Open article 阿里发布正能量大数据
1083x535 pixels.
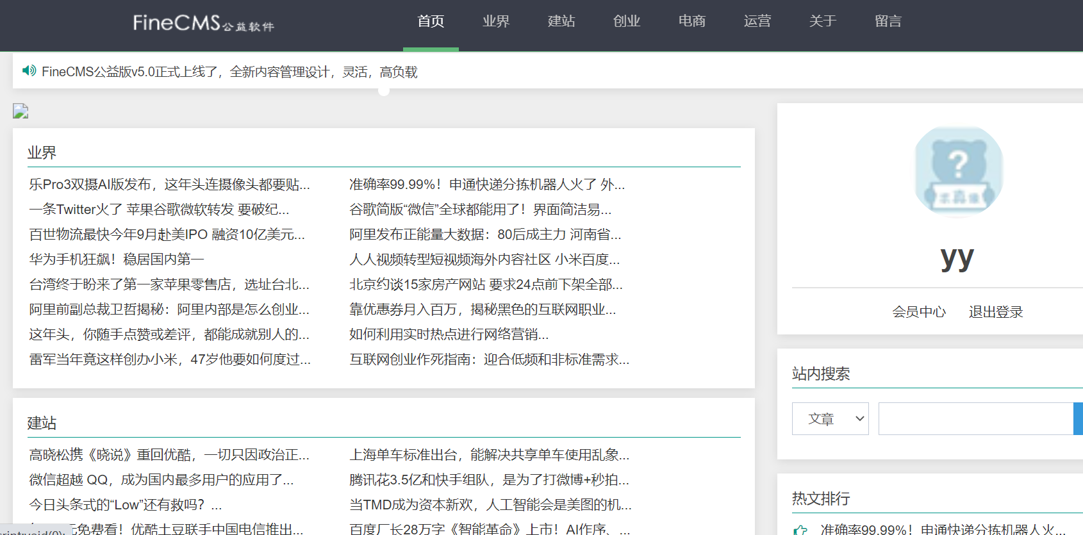(x=485, y=235)
